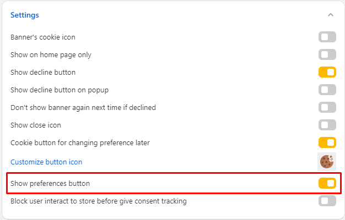
Task: Turn on Show on home page only switch
Action: click(x=327, y=54)
